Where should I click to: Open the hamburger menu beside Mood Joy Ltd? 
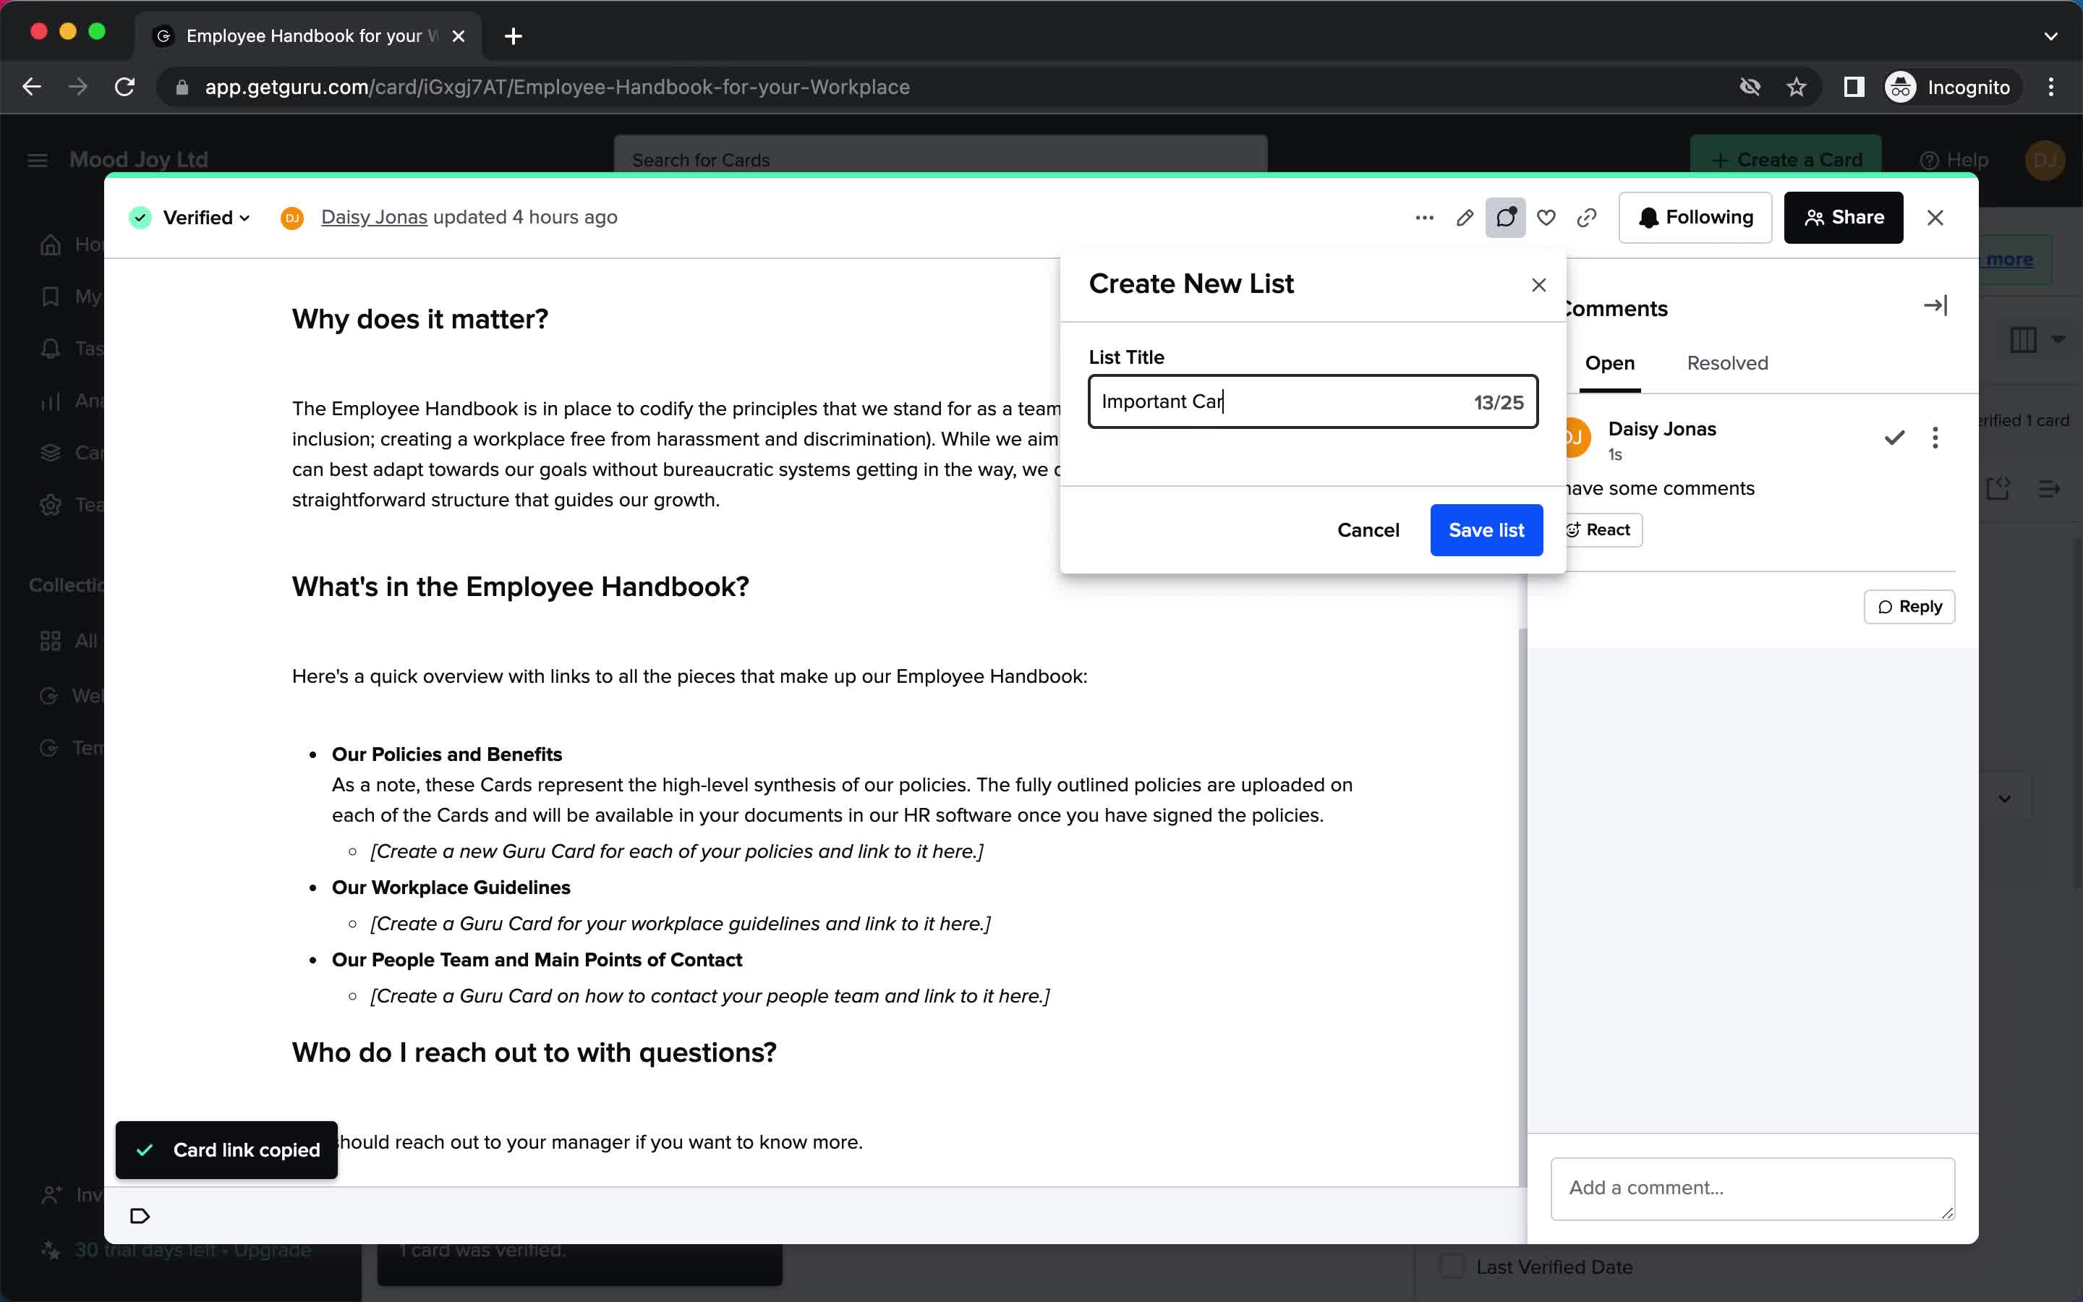click(x=37, y=160)
